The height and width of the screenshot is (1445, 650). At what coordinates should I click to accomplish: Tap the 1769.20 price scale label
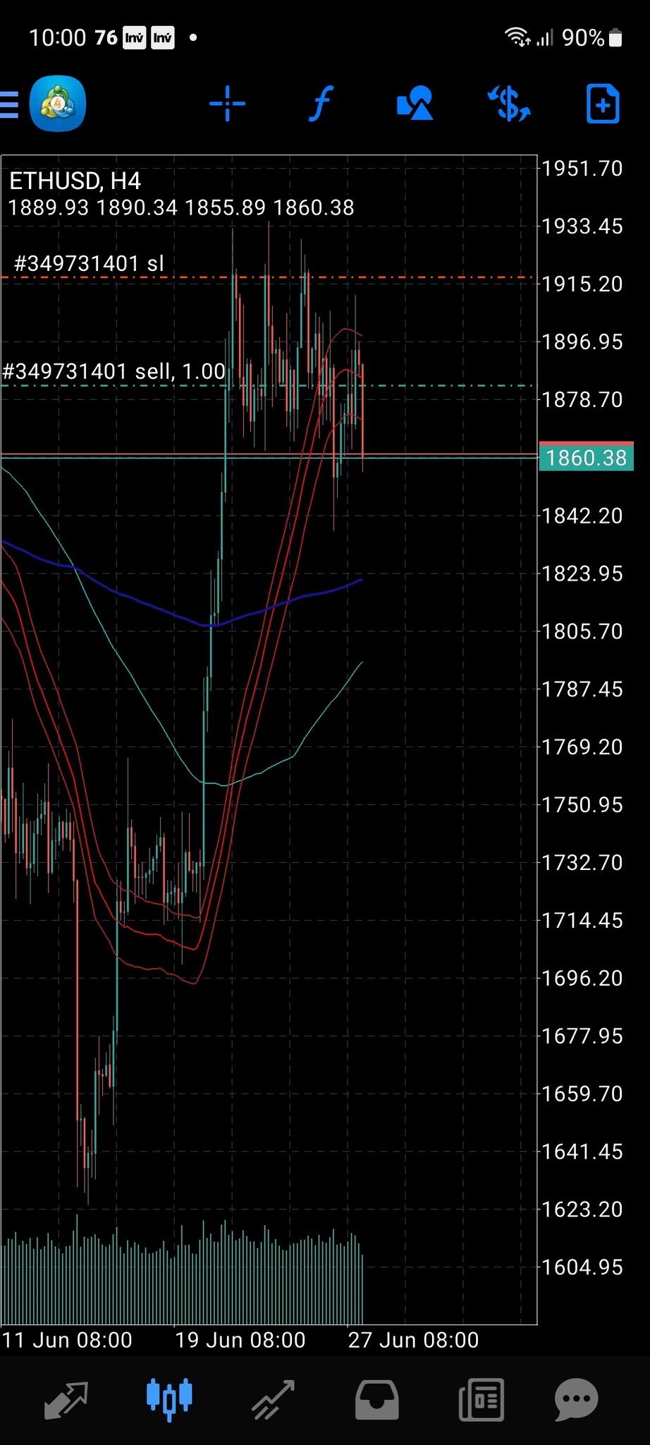tap(582, 746)
